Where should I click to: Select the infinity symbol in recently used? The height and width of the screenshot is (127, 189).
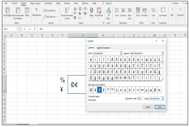[x=142, y=90]
